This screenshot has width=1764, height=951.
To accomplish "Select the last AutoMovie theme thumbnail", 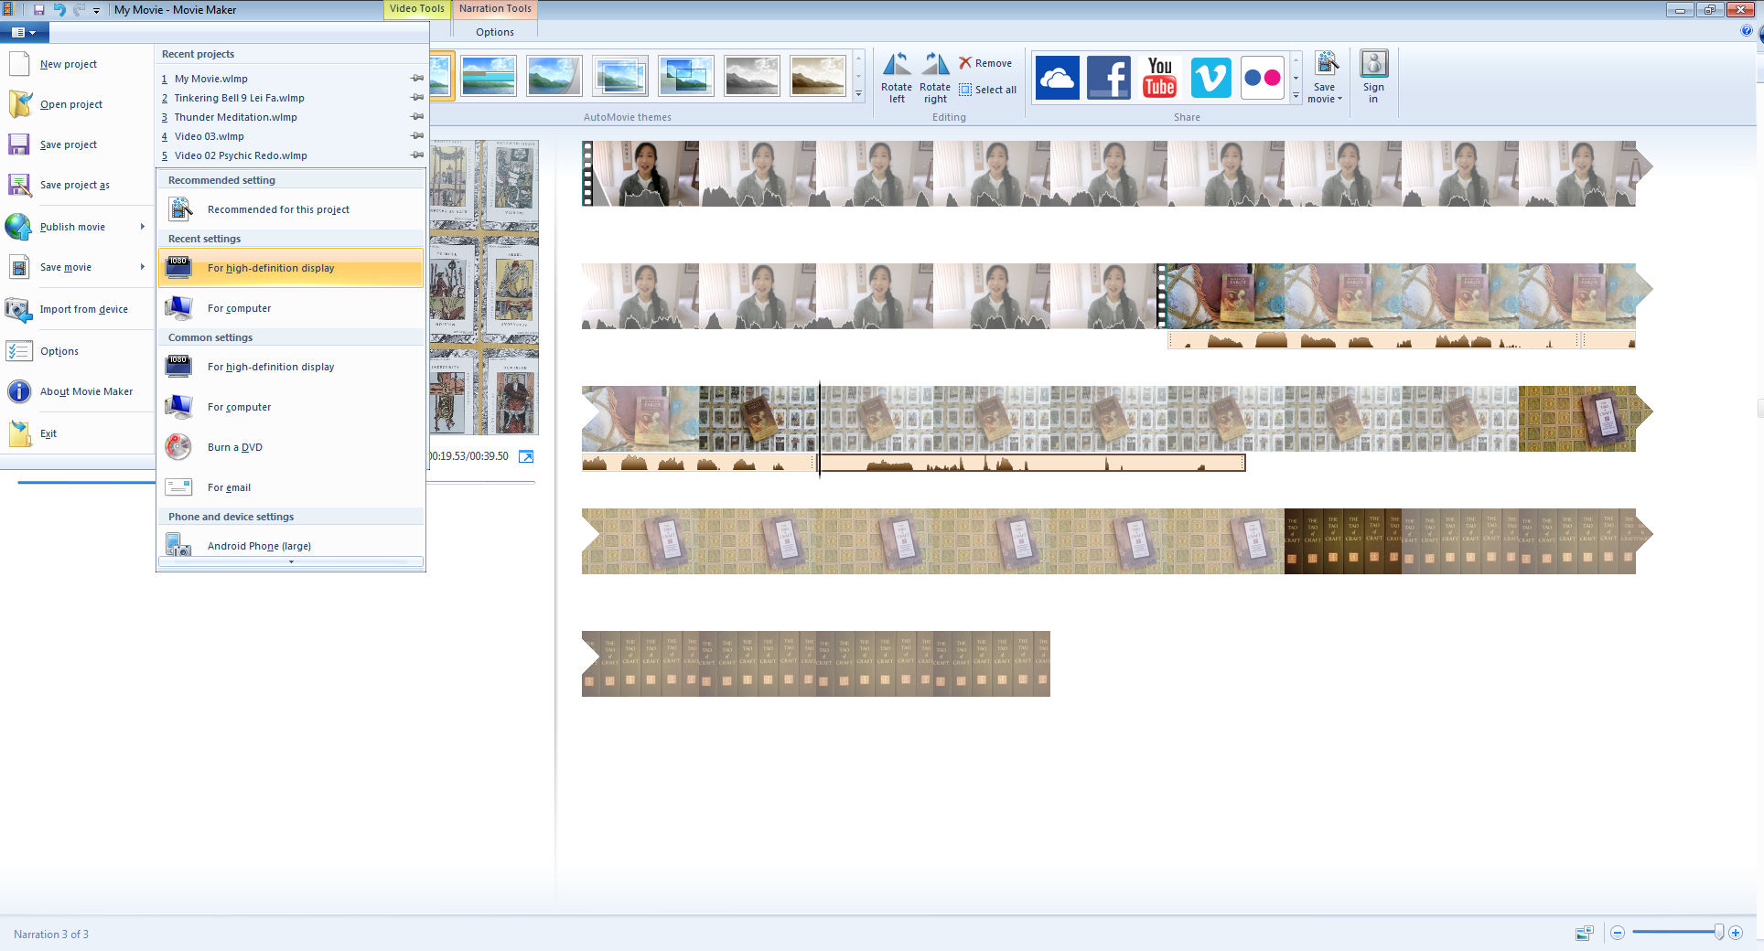I will coord(817,76).
